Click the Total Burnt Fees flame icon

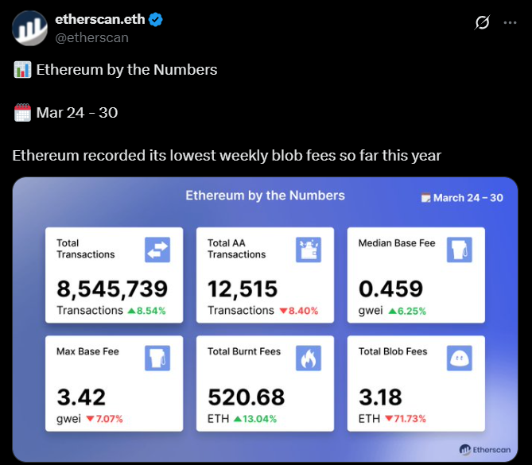(309, 358)
